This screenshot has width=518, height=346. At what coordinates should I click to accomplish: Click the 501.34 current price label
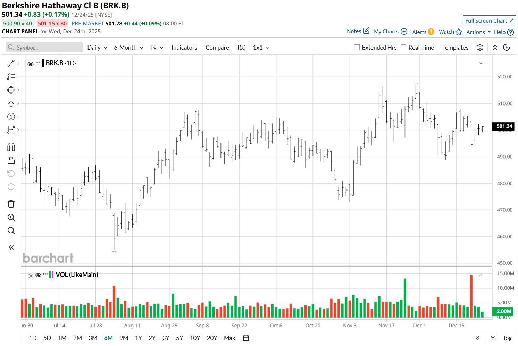click(504, 126)
